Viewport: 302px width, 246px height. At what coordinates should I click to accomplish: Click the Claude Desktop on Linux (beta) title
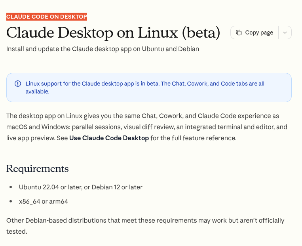113,33
